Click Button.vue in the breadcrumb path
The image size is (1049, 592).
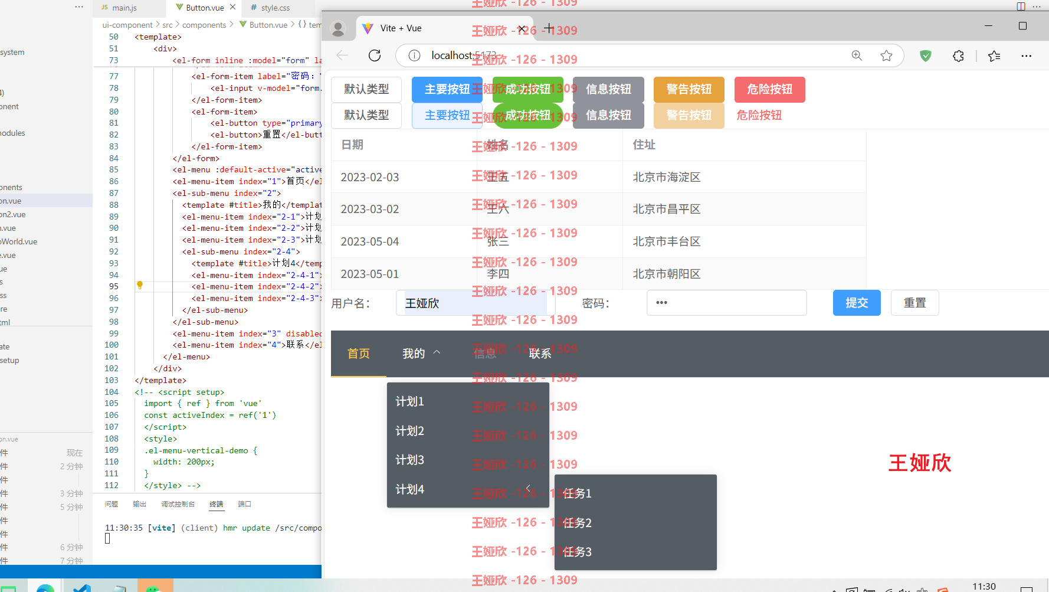(x=268, y=25)
